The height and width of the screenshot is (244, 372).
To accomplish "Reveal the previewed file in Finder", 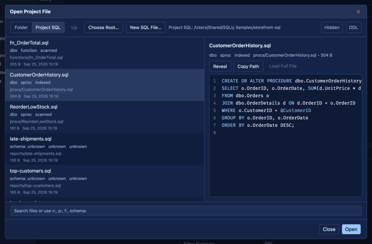I will point(220,66).
